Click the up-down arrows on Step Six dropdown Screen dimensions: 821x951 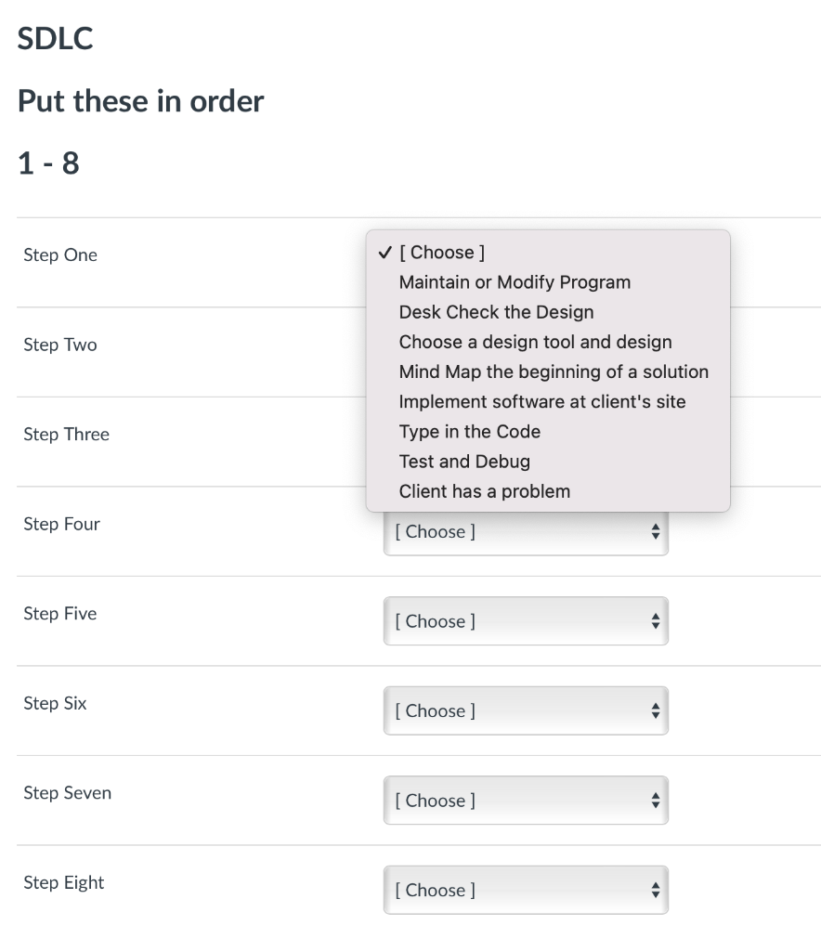656,711
